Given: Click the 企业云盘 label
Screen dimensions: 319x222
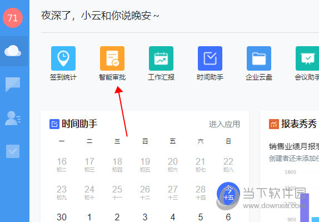Looking at the screenshot, I should click(x=259, y=77).
